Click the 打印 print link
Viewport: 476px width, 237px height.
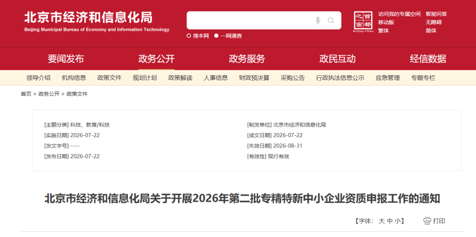[x=439, y=221]
